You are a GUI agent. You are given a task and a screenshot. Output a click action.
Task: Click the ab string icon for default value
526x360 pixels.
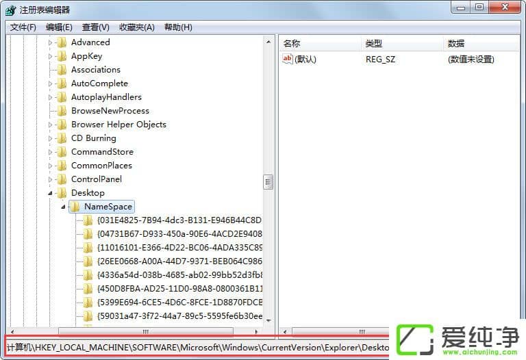coord(288,60)
